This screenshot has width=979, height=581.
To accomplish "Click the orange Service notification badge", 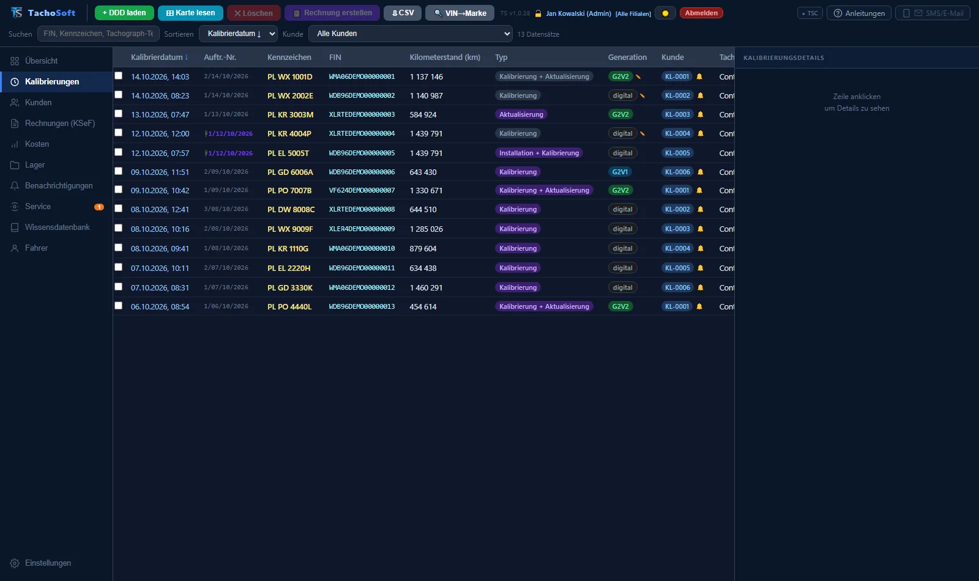I will [99, 207].
